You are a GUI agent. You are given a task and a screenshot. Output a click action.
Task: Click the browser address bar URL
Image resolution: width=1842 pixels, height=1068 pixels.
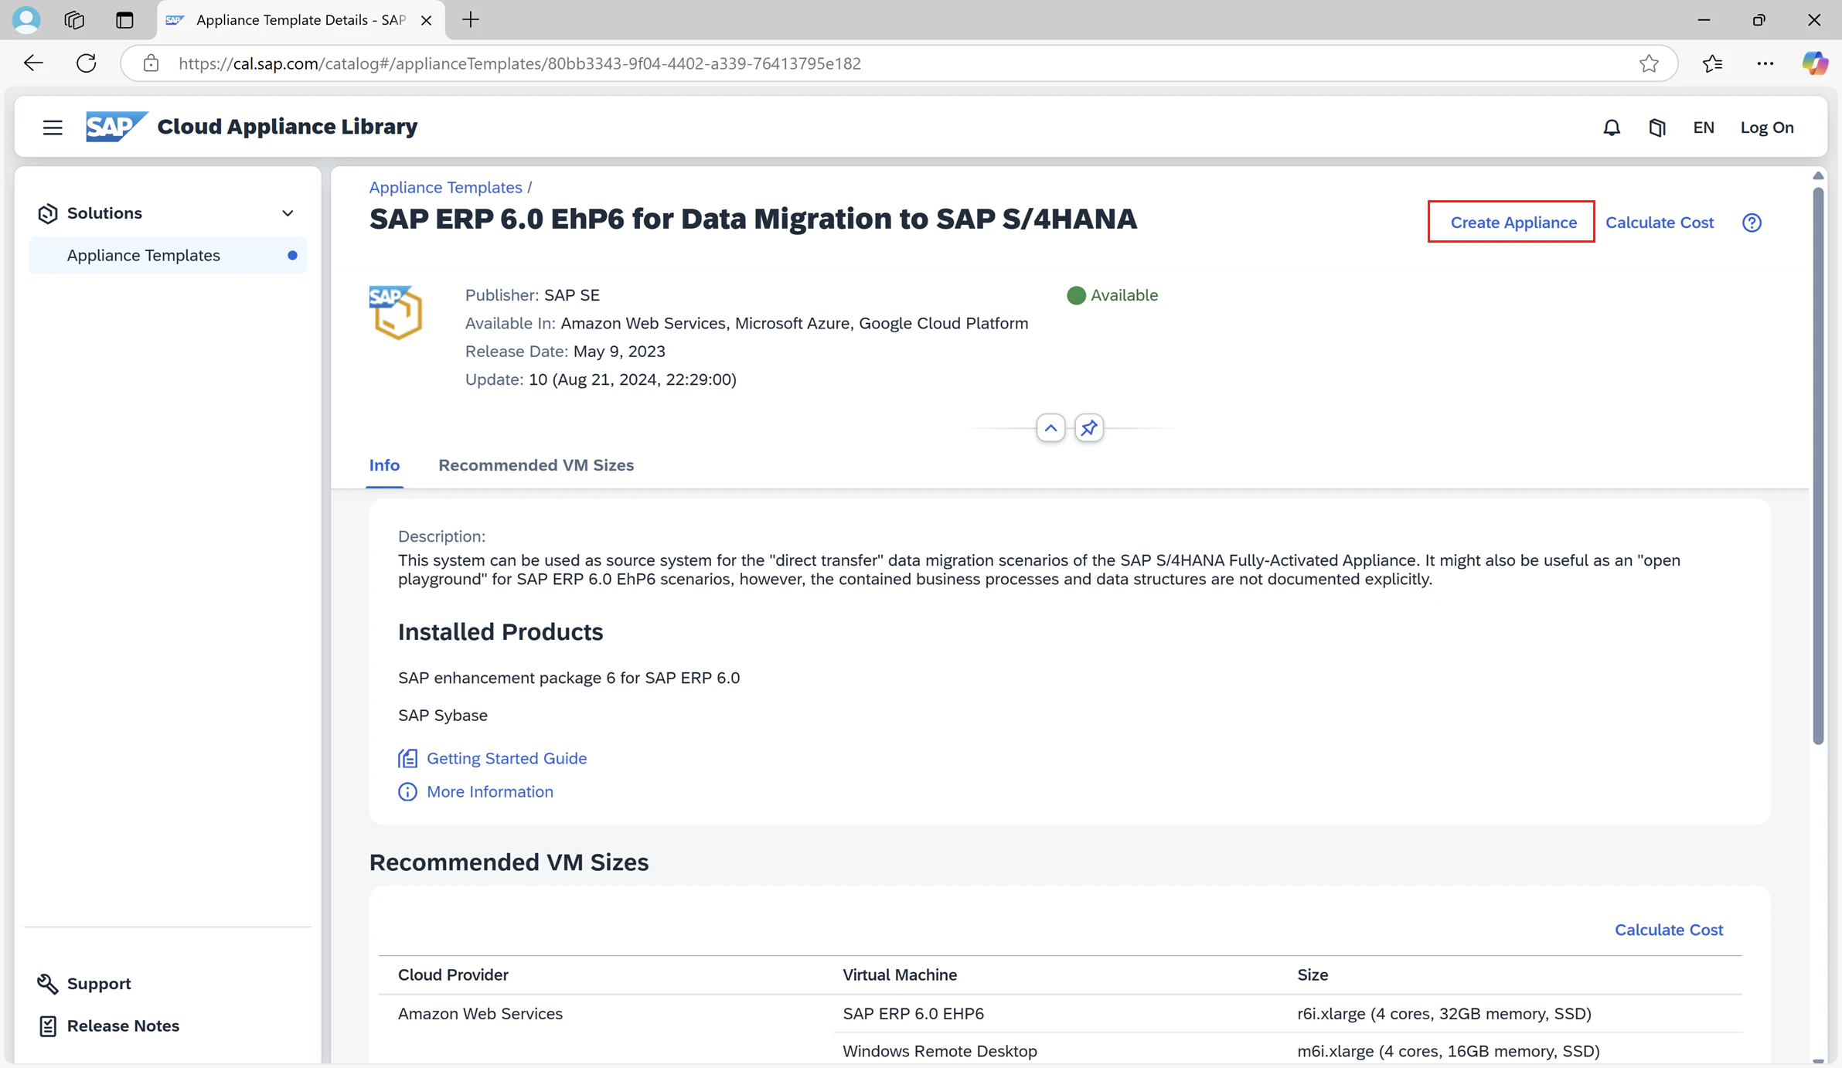pyautogui.click(x=519, y=63)
